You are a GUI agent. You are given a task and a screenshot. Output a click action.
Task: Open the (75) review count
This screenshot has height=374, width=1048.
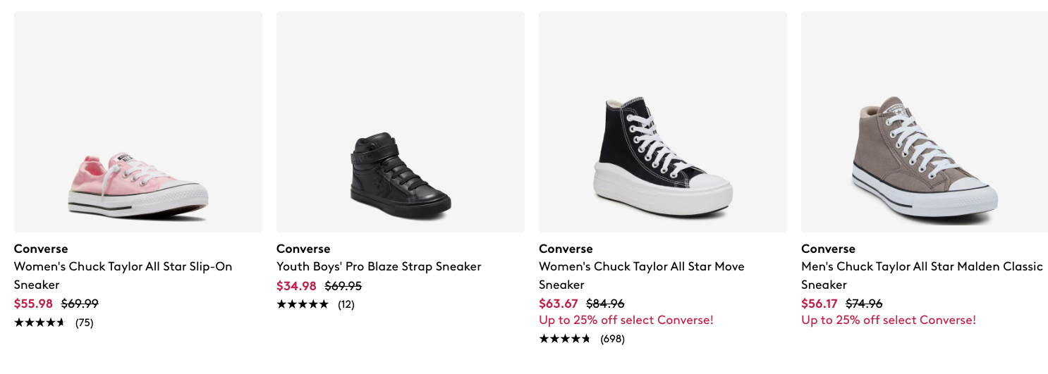pos(85,323)
